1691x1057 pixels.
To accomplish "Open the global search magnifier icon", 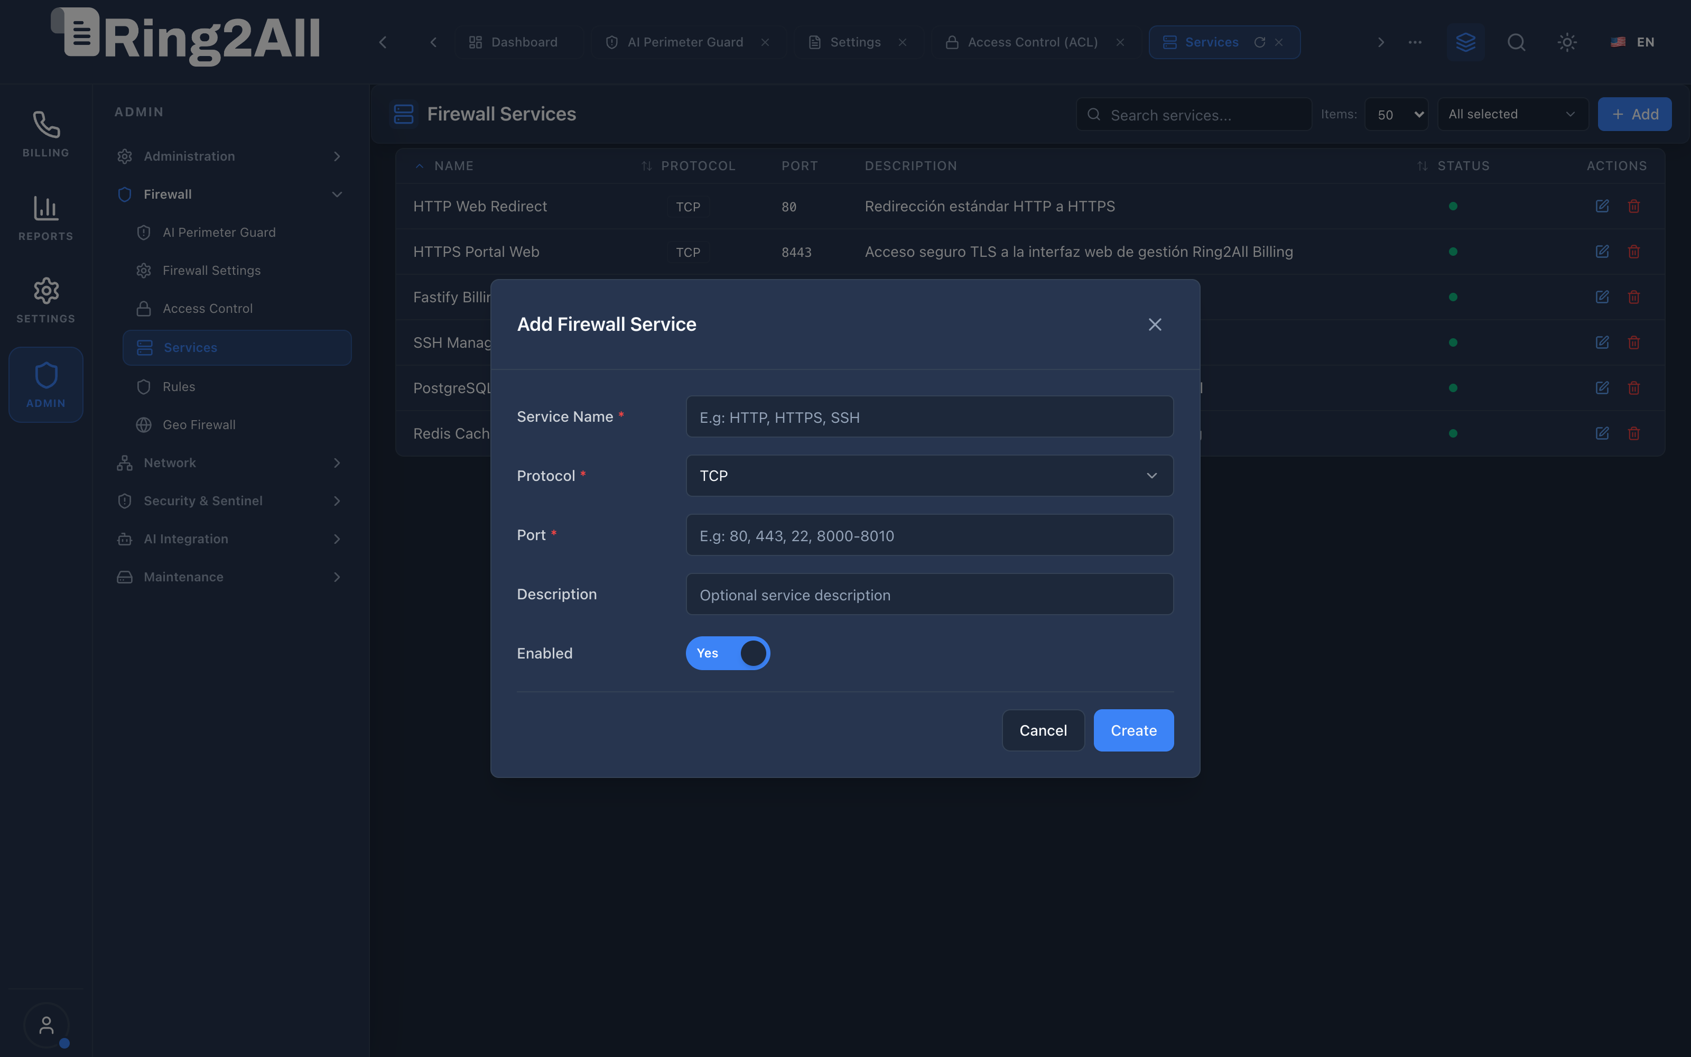I will (x=1516, y=42).
